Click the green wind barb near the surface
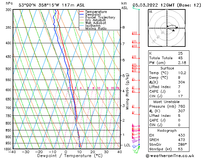204x158 pixels. [x=136, y=150]
